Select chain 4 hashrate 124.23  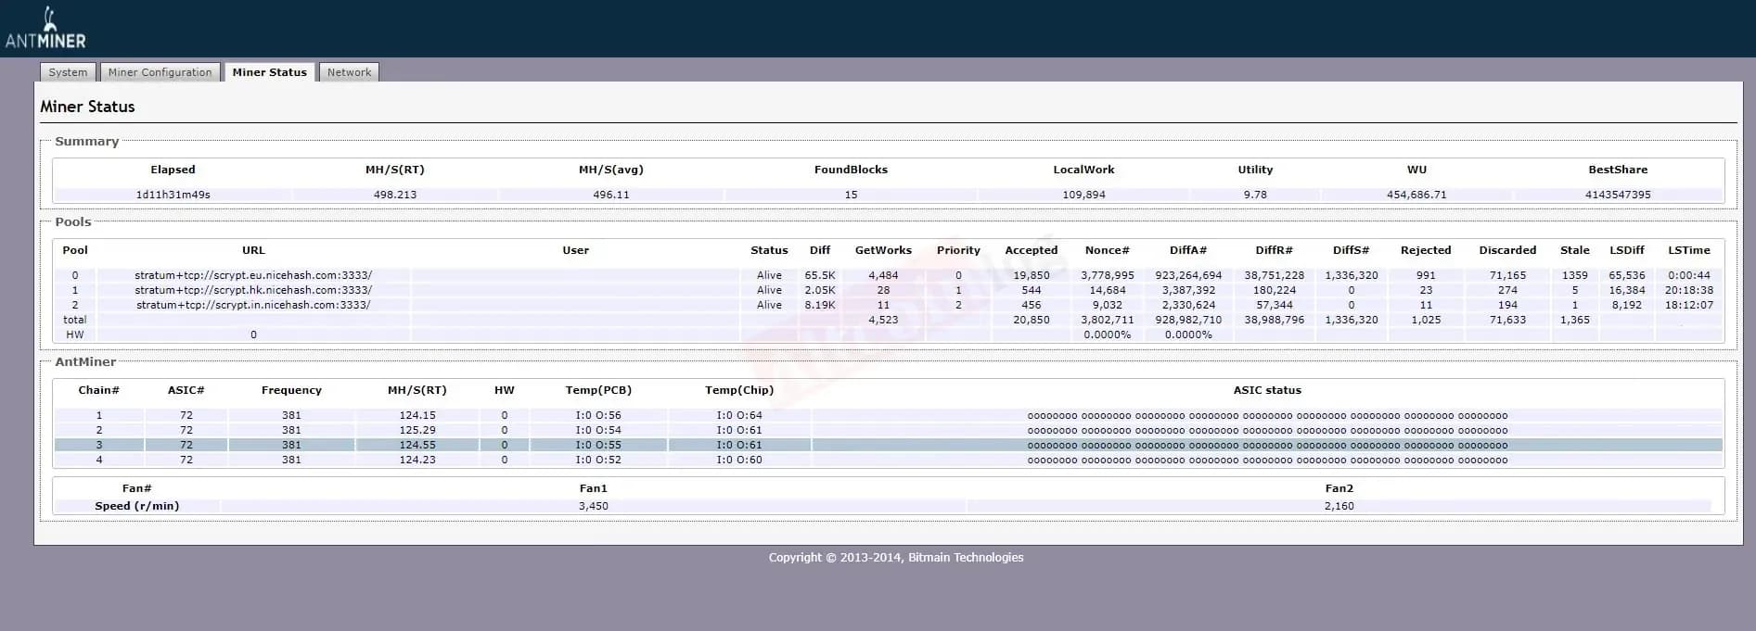tap(417, 460)
